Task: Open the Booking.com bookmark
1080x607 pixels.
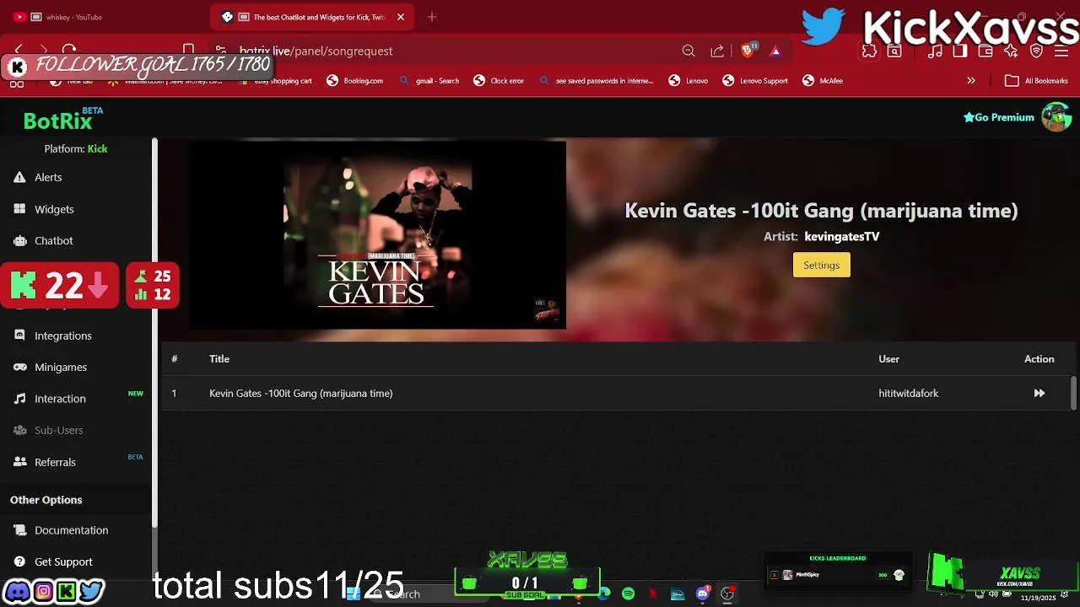Action: pyautogui.click(x=355, y=81)
